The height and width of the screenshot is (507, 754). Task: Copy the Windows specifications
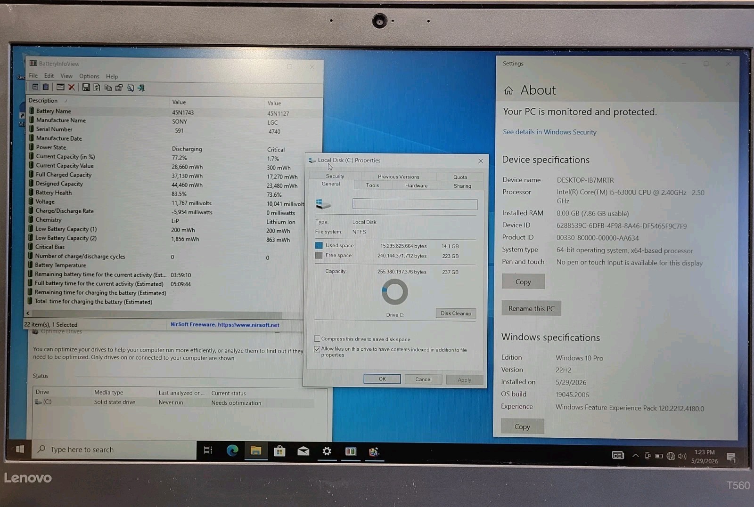coord(522,427)
